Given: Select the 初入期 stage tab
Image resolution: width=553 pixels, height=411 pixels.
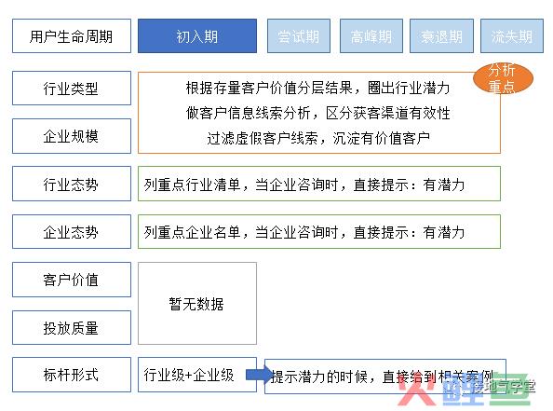Looking at the screenshot, I should 197,36.
